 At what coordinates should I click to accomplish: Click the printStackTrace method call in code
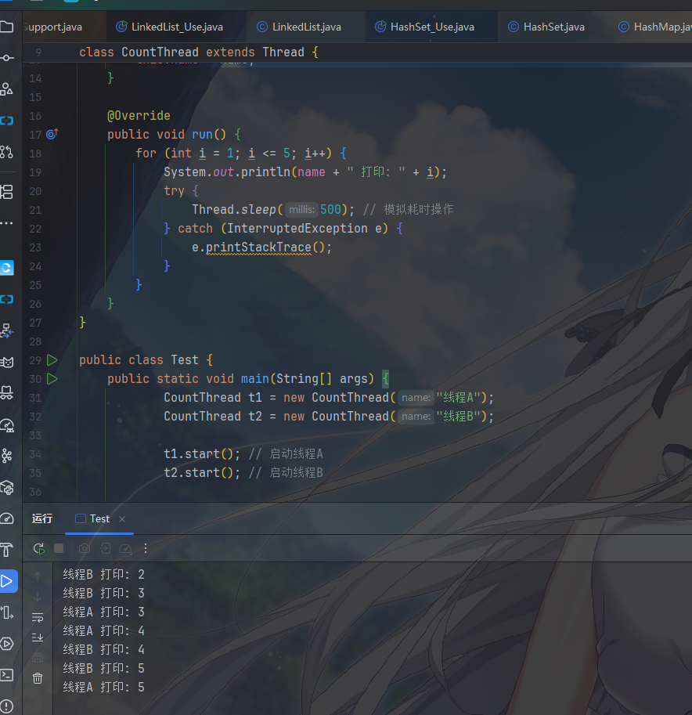point(258,247)
